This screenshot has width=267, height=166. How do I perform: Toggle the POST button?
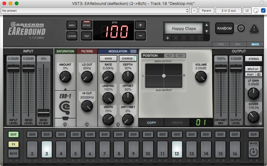[x=250, y=75]
